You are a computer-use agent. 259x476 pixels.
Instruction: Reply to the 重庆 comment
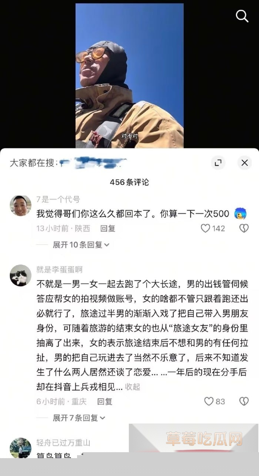(x=104, y=401)
